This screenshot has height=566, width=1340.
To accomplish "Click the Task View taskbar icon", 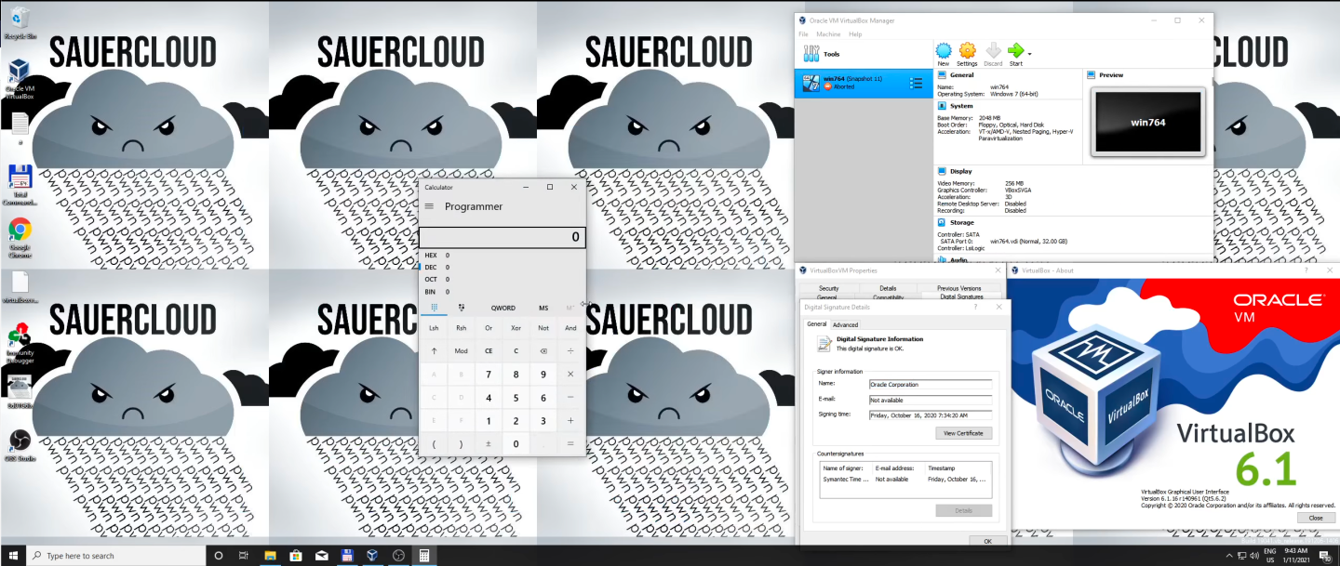I will tap(244, 556).
